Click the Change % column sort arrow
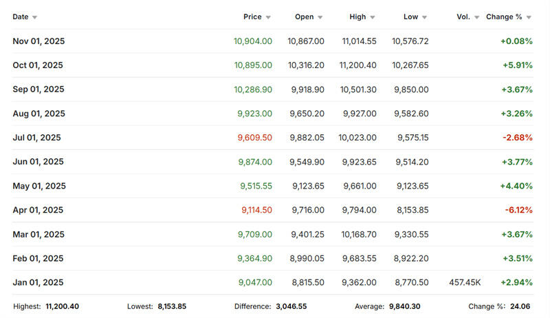550x318 pixels. [529, 17]
